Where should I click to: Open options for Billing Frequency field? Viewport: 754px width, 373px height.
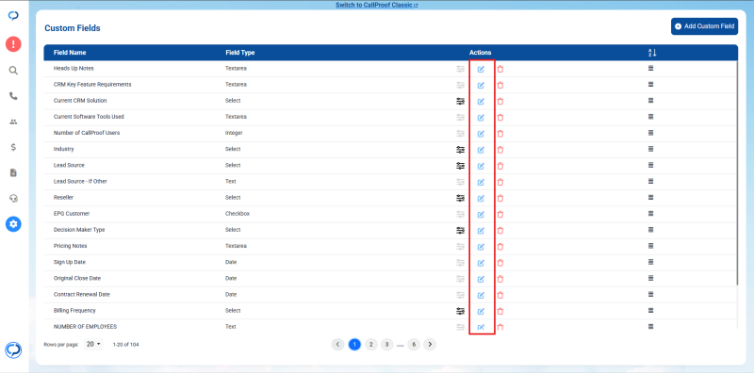point(461,311)
